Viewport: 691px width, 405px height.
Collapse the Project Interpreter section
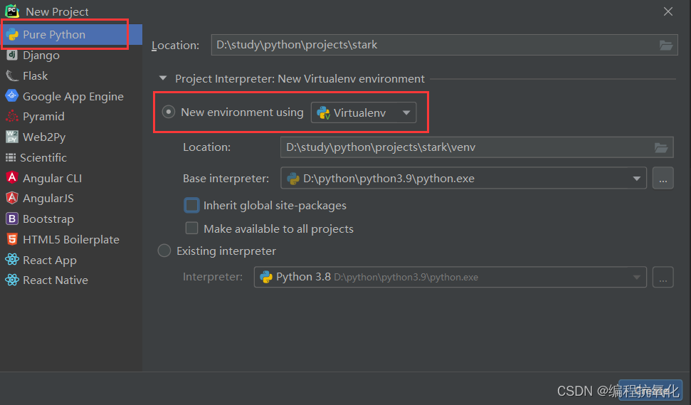(163, 78)
